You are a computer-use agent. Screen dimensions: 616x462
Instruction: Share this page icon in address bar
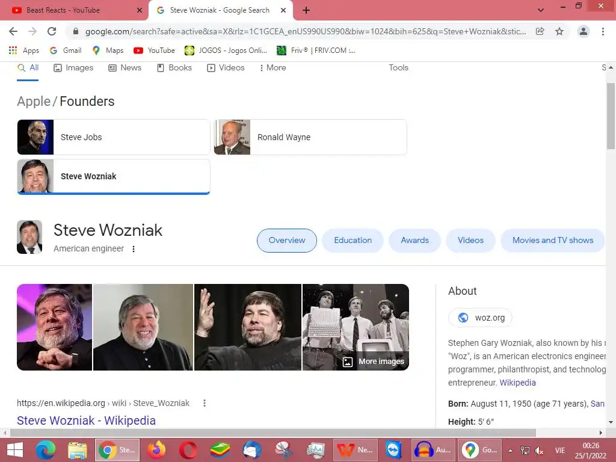pyautogui.click(x=540, y=31)
